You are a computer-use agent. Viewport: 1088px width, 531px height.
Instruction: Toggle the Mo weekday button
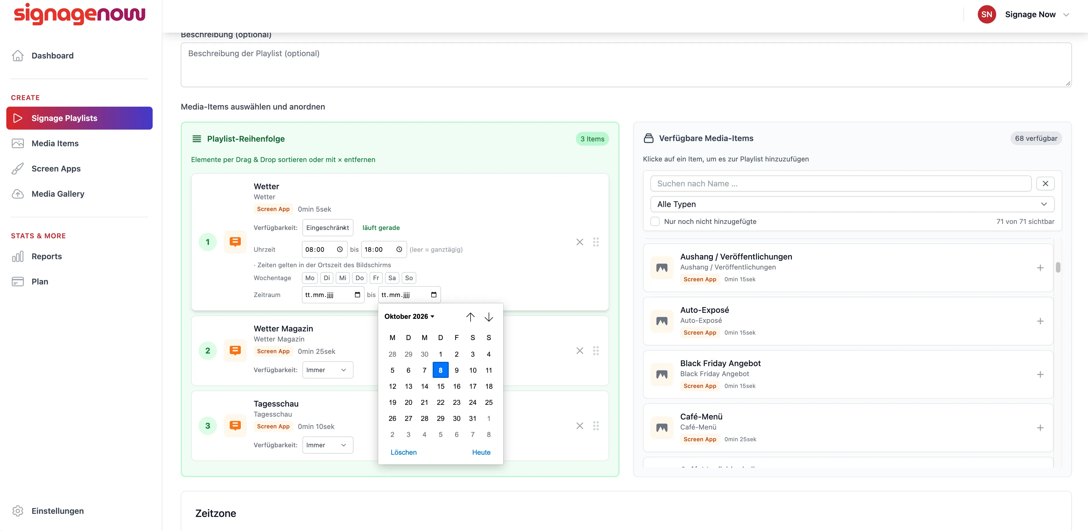pyautogui.click(x=310, y=278)
